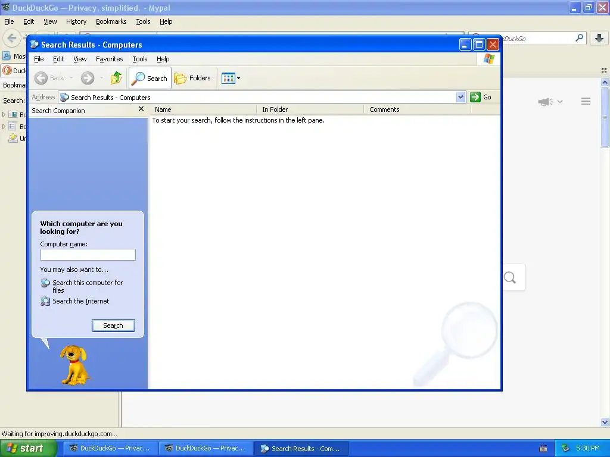Expand the Address bar dropdown
610x457 pixels.
[460, 97]
